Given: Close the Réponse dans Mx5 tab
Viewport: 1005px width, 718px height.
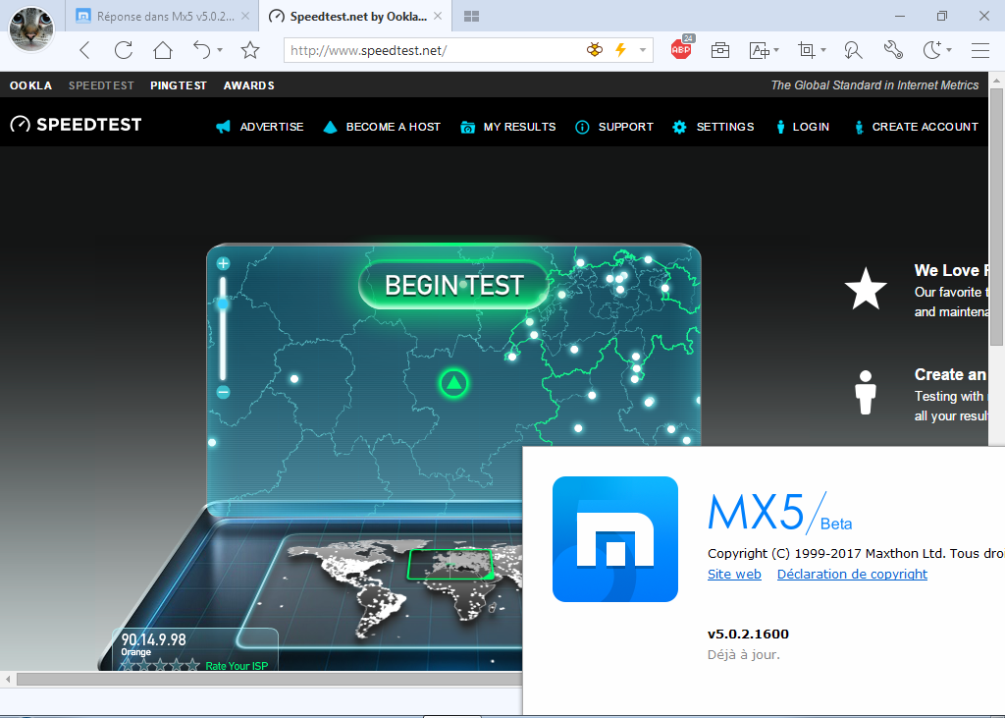Looking at the screenshot, I should pyautogui.click(x=244, y=17).
